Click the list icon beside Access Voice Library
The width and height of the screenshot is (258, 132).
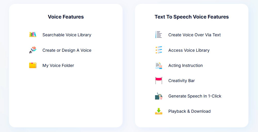coord(159,50)
